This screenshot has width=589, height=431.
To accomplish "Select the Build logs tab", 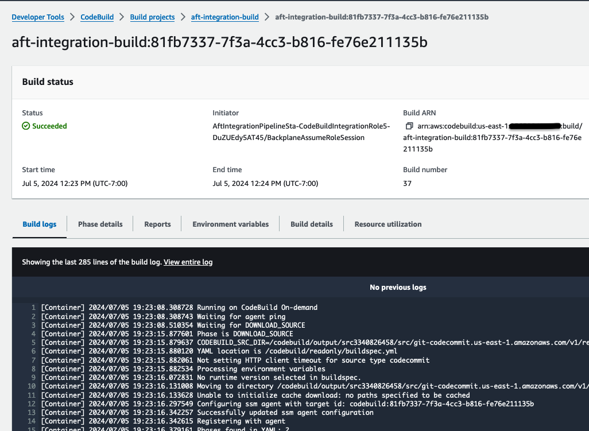I will coord(39,224).
